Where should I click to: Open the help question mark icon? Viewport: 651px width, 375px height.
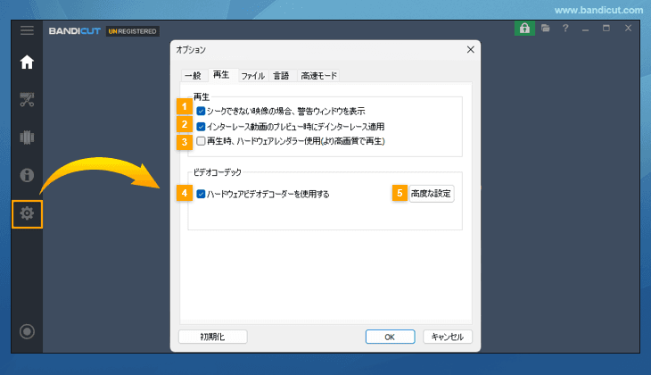(x=565, y=29)
